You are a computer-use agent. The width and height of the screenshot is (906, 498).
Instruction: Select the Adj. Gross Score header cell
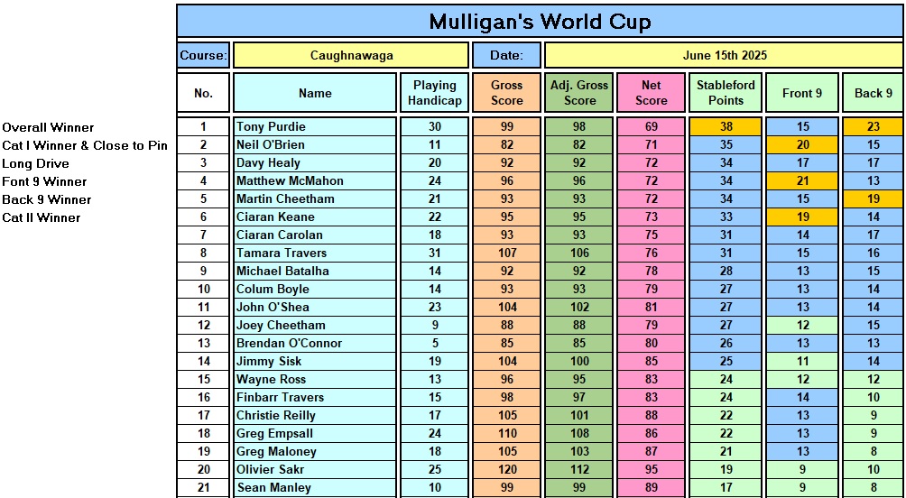(579, 93)
